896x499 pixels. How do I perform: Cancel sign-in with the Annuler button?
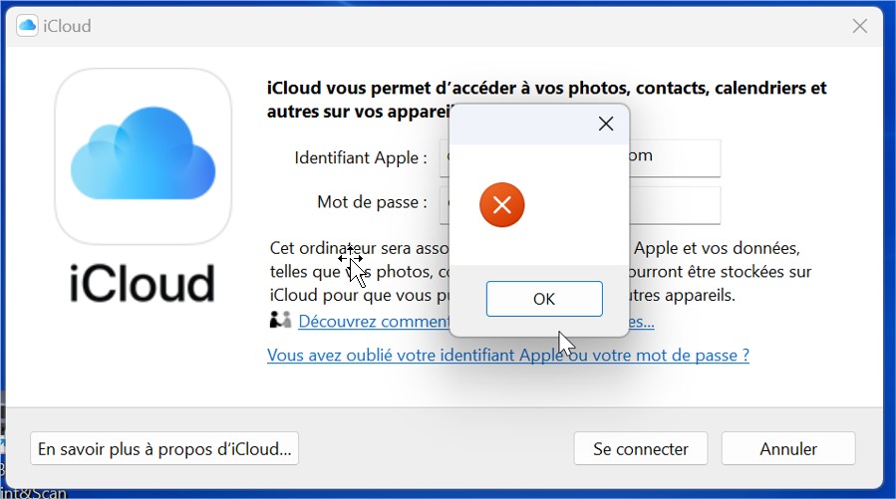click(x=788, y=449)
